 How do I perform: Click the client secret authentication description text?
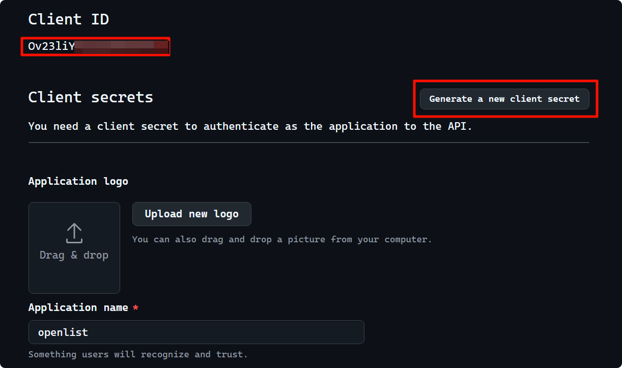tap(249, 126)
